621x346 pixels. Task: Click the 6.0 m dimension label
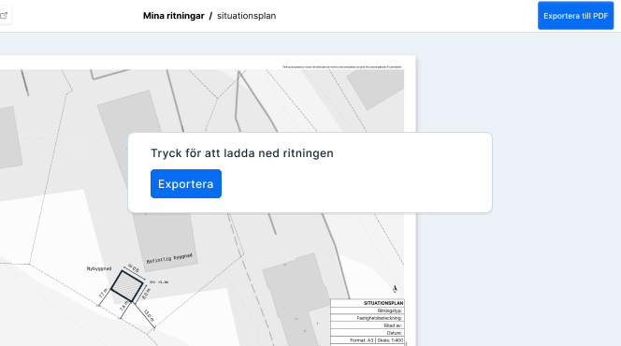[146, 294]
